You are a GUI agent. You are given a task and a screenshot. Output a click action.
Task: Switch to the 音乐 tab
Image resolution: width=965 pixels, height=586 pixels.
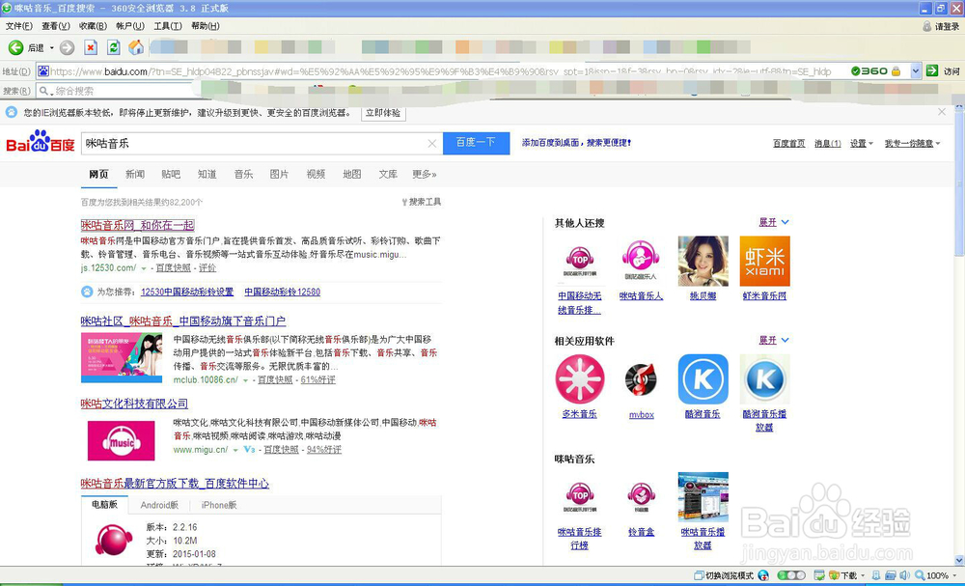[x=244, y=174]
